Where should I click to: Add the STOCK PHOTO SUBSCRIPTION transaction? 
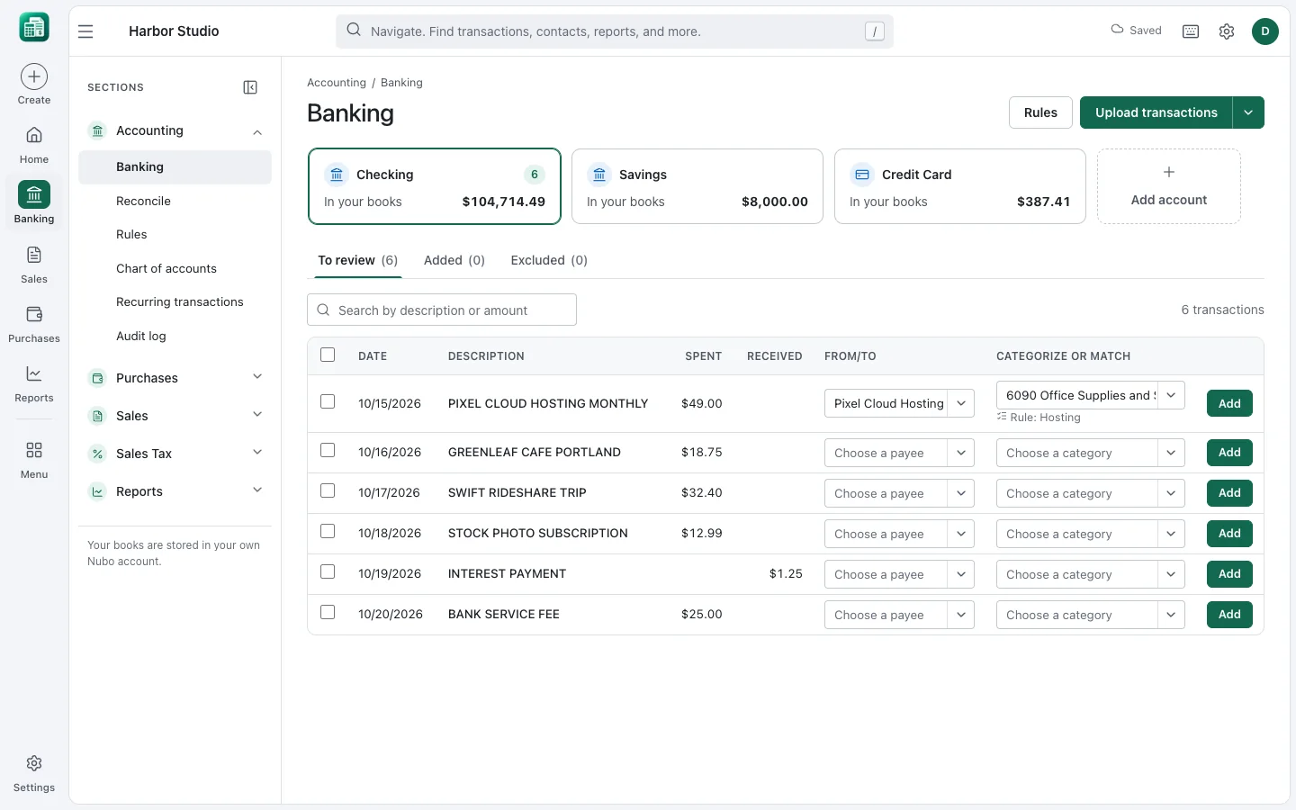1229,534
